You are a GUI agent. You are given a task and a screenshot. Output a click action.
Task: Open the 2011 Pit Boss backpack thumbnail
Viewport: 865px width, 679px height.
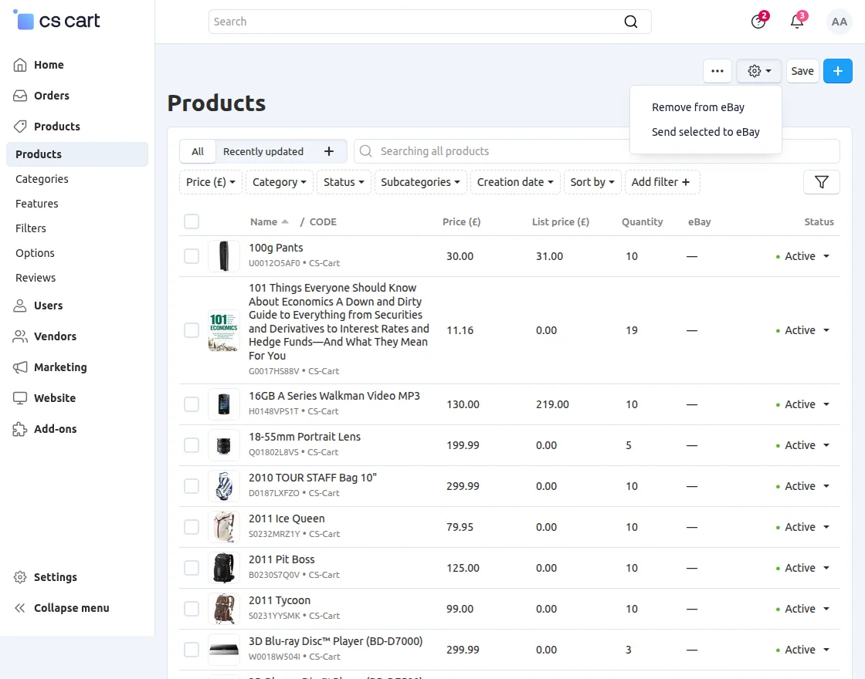223,568
